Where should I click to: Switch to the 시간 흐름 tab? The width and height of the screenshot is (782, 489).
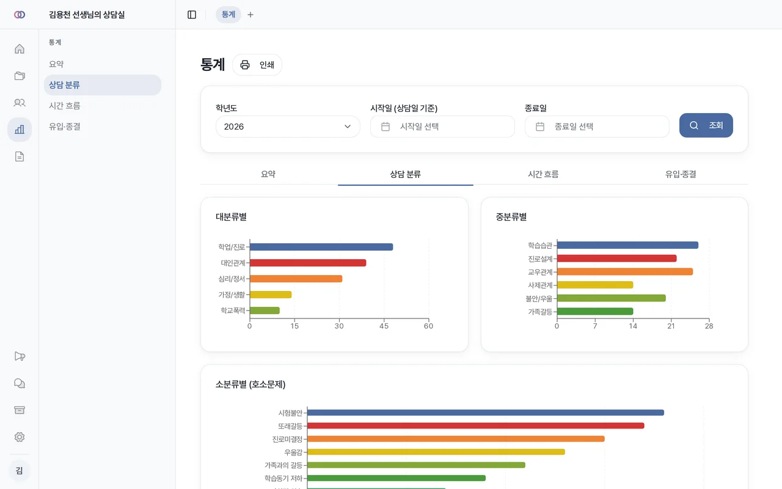pos(543,174)
